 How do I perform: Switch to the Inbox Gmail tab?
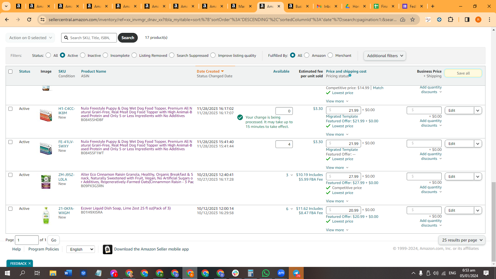[327, 6]
